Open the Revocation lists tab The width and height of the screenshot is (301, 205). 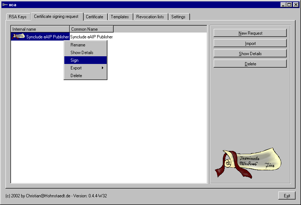point(150,17)
